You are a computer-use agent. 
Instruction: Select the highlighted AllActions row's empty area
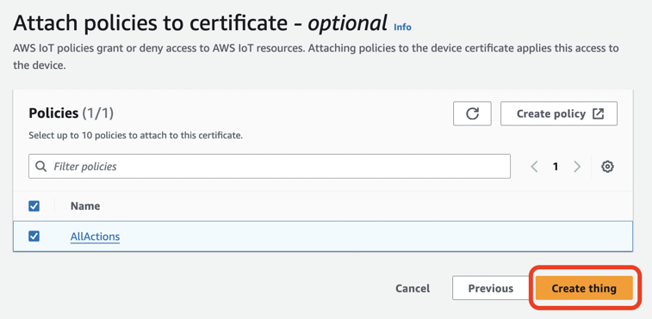(x=375, y=236)
